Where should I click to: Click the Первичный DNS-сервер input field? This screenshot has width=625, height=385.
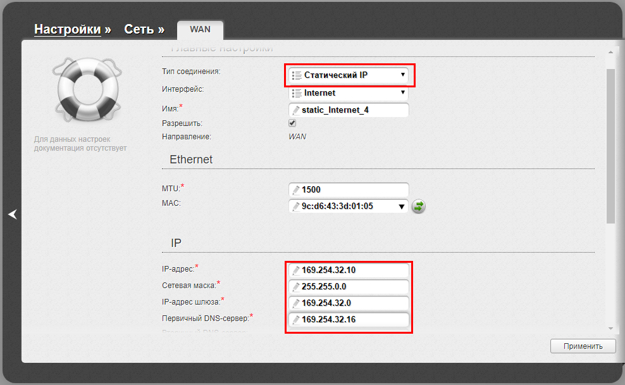[x=349, y=320]
